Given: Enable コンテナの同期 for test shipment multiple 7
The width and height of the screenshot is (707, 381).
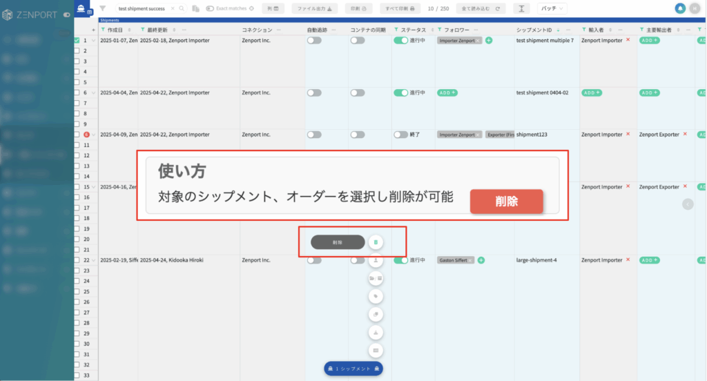Looking at the screenshot, I should click(358, 41).
